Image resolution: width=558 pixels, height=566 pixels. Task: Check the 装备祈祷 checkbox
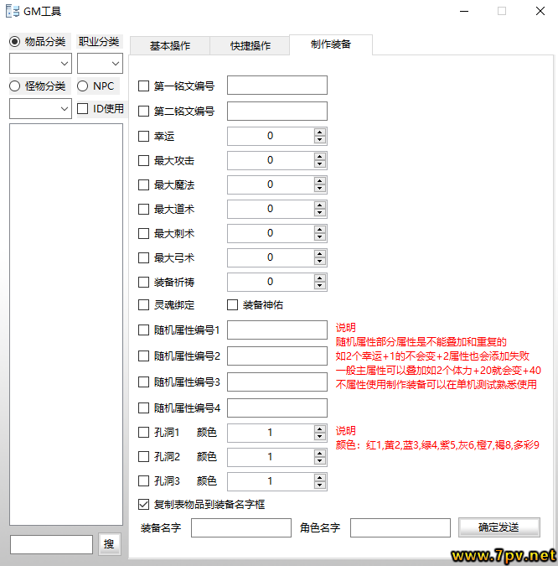pyautogui.click(x=143, y=282)
